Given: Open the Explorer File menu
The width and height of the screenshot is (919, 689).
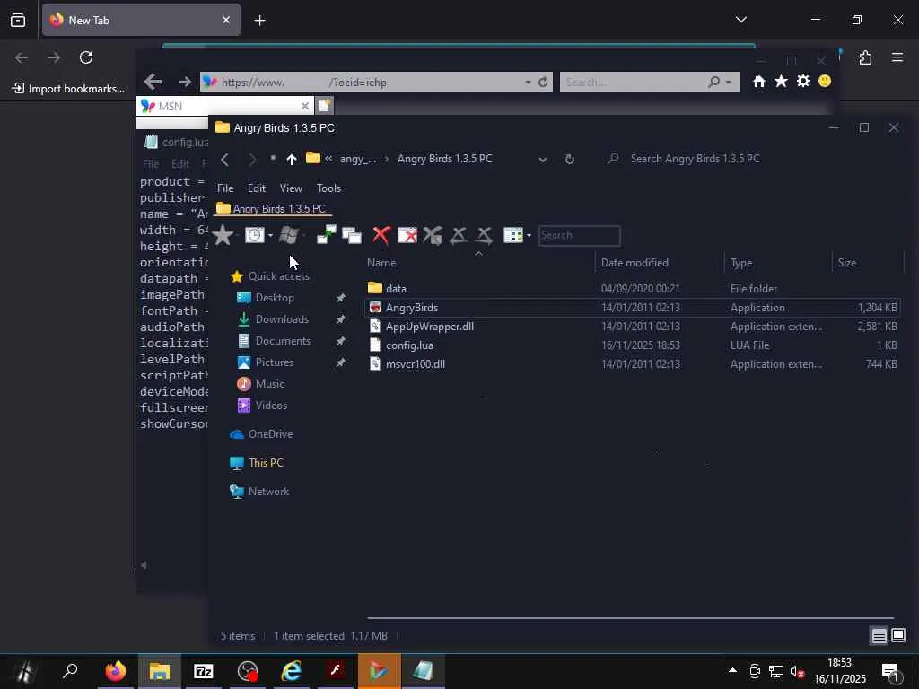Looking at the screenshot, I should coord(225,188).
